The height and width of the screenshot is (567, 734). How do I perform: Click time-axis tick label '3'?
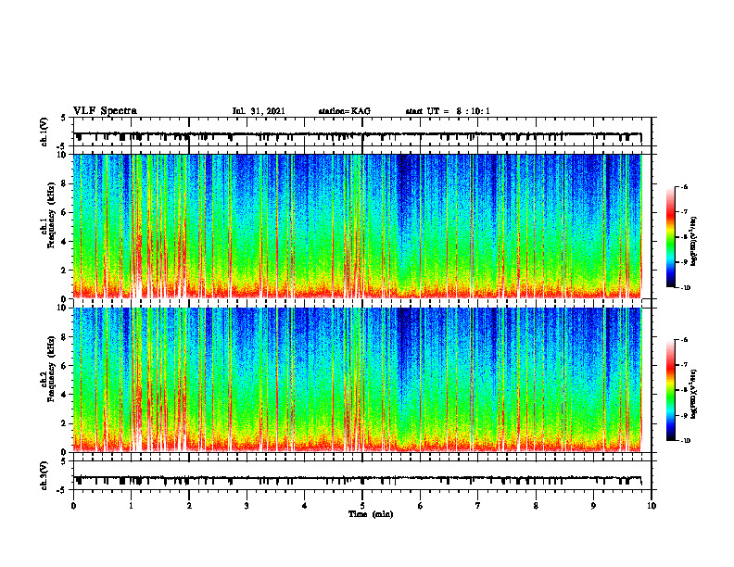[247, 506]
